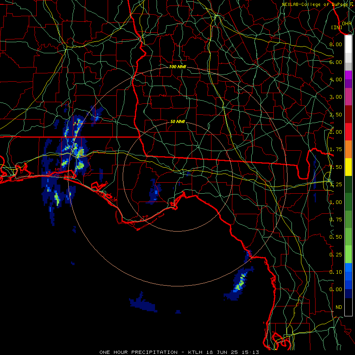Pick the pink swatch beside the 3.00 label
The width and height of the screenshot is (355, 355).
[x=348, y=97]
